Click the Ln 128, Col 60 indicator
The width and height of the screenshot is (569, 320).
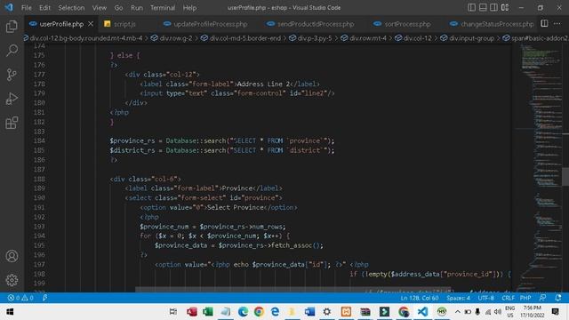pos(420,298)
